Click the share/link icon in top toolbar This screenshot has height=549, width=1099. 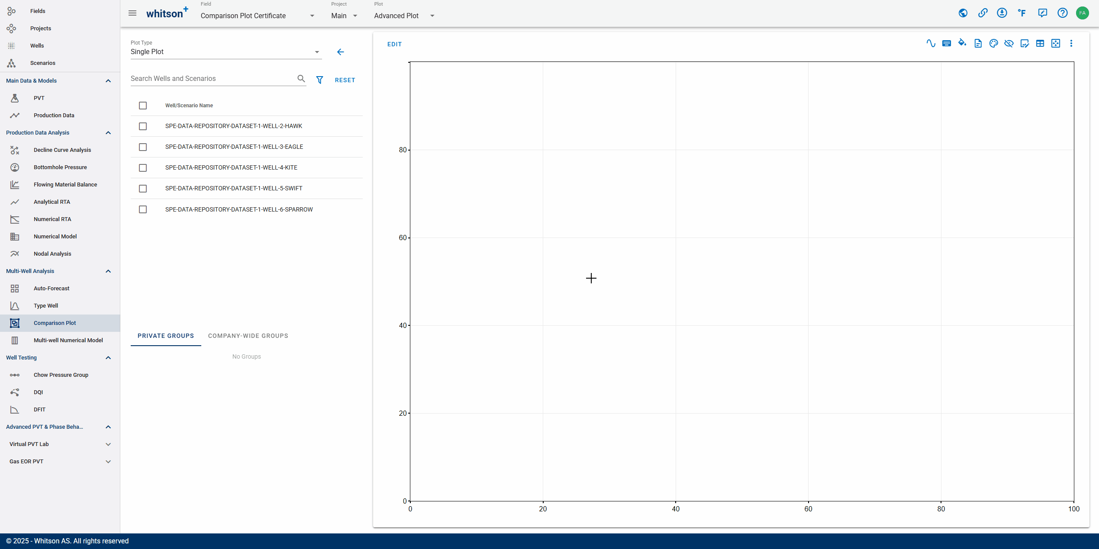pyautogui.click(x=983, y=13)
